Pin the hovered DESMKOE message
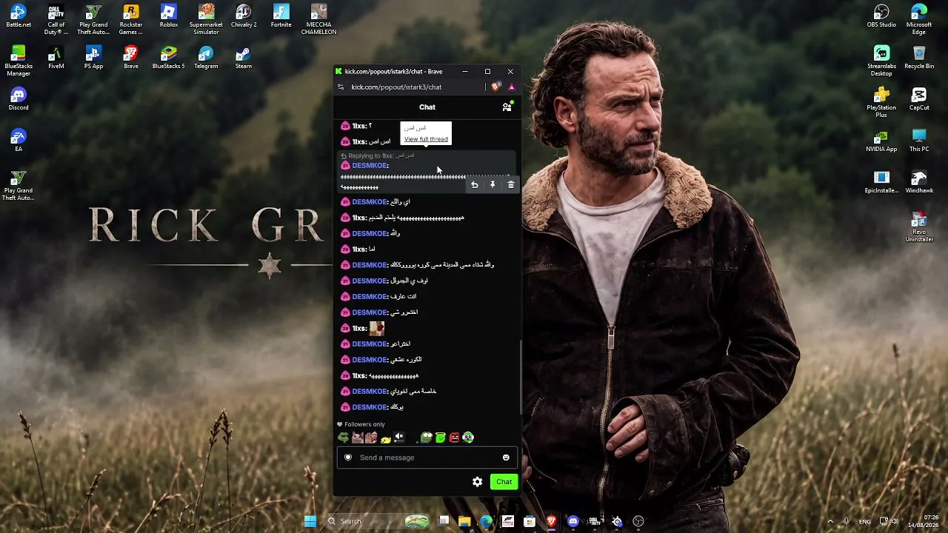This screenshot has width=948, height=533. click(x=493, y=185)
